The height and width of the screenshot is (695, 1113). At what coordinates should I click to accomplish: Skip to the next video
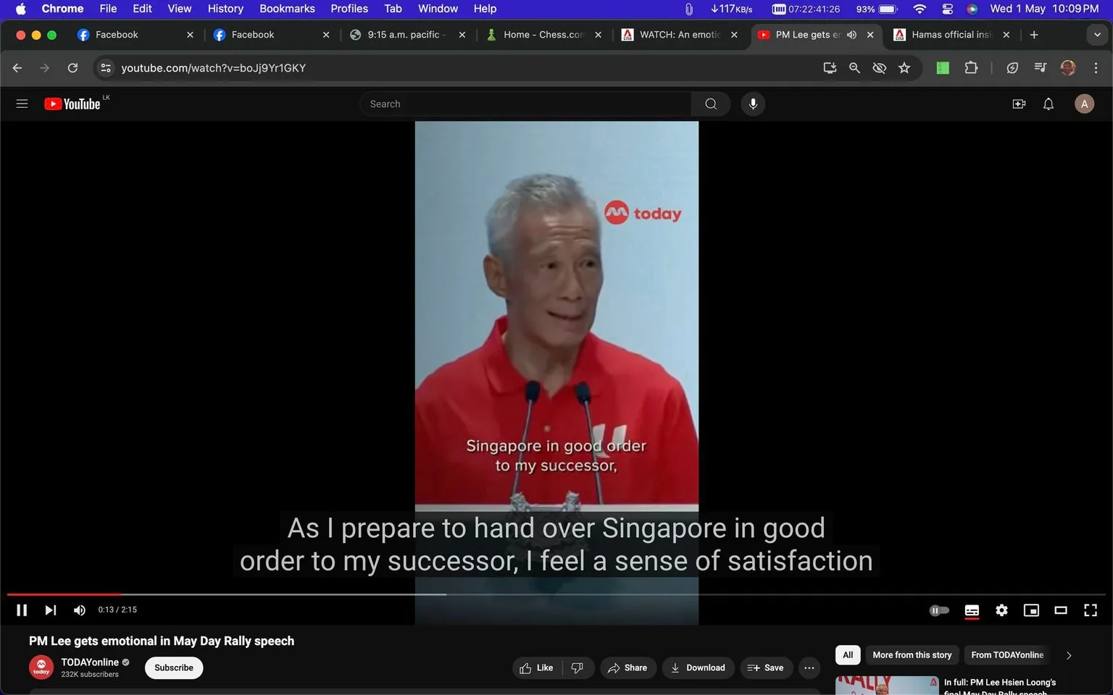49,610
